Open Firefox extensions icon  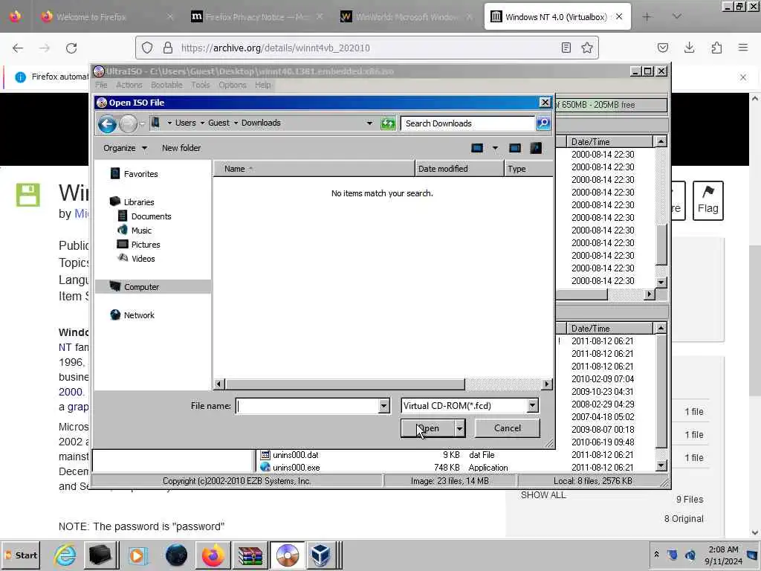click(716, 48)
